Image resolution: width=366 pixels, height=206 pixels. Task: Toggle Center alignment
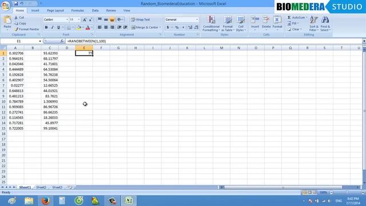106,27
